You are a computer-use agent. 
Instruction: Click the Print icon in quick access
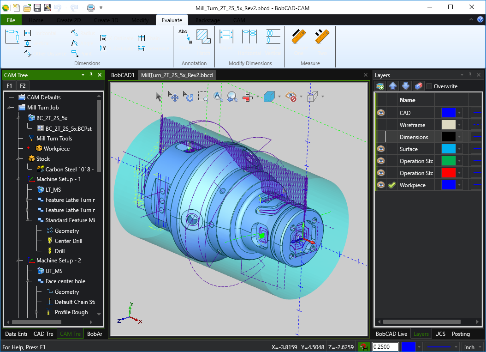pos(91,7)
